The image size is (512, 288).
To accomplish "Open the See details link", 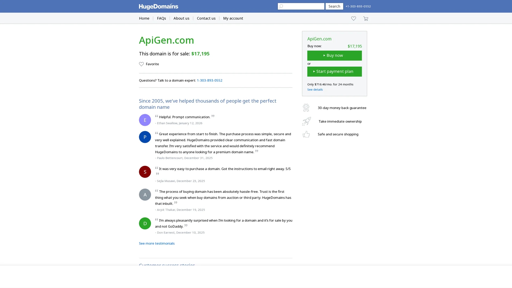I will click(x=315, y=90).
